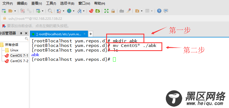Open session Properties gear icon
The height and width of the screenshot is (108, 229).
pos(38,11)
